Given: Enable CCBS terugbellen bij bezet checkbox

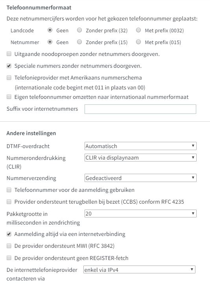Looking at the screenshot, I should click(x=9, y=202).
